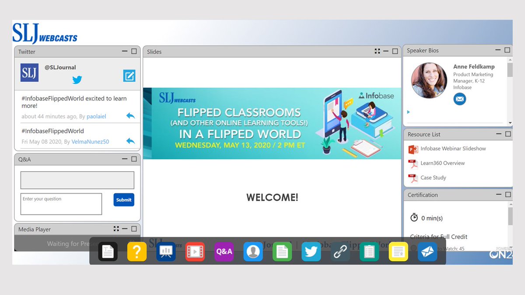Open the yellow question mark help icon
The width and height of the screenshot is (525, 295).
137,251
